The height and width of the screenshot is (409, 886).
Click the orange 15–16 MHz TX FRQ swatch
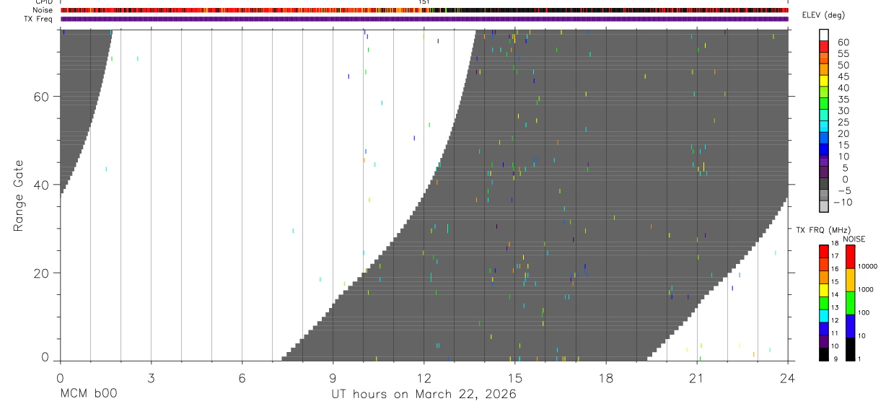824,277
